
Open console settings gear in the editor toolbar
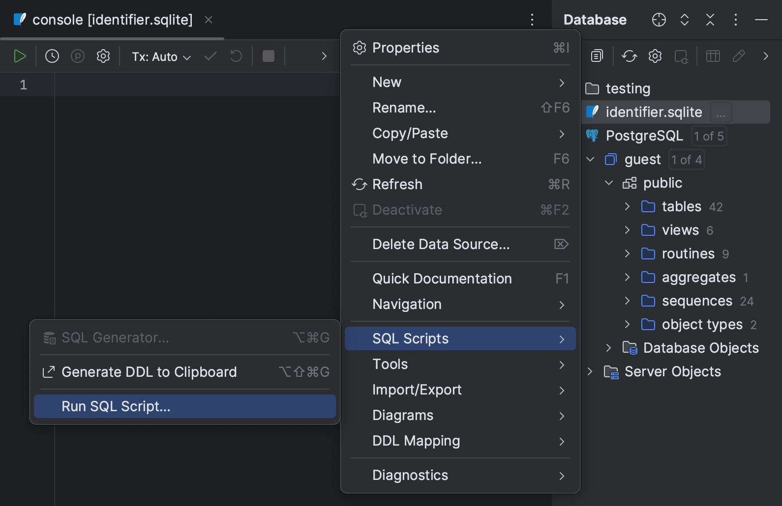(x=103, y=56)
